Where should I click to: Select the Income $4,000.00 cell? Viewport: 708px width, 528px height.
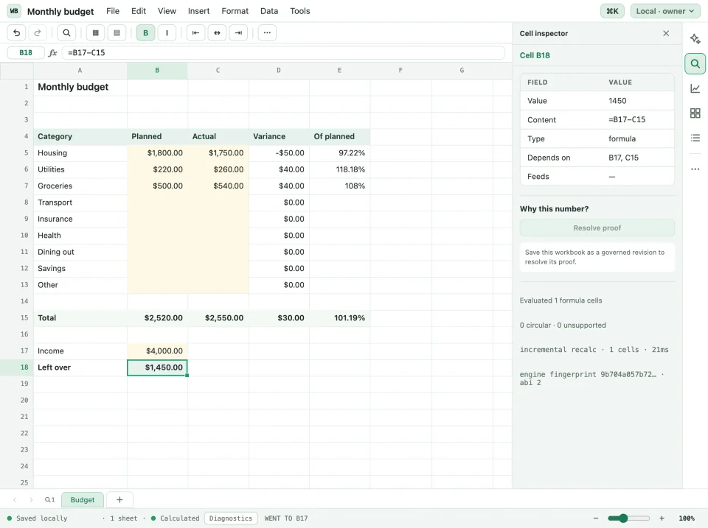(157, 351)
